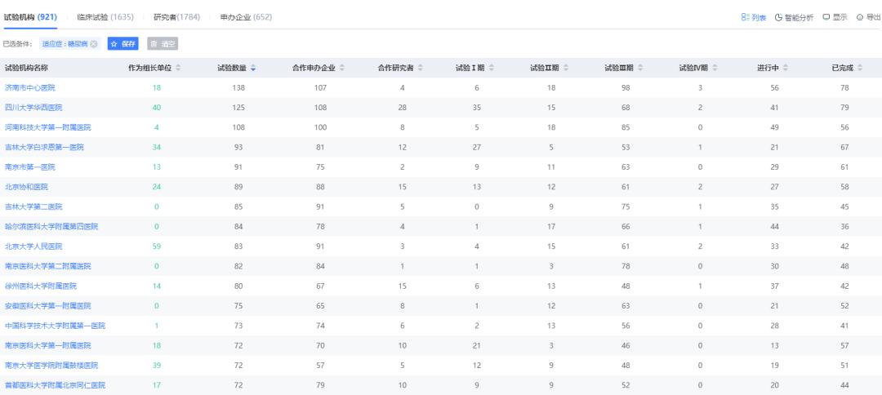Sort by 试验数量 column arrow
The height and width of the screenshot is (395, 882).
tap(253, 68)
